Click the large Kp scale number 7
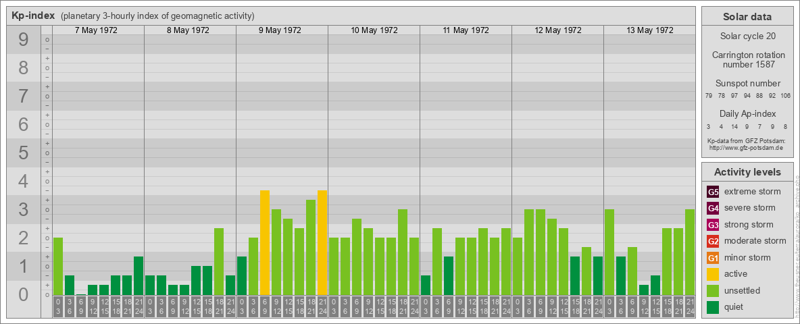Screen dimensions: 800x324 tap(24, 97)
